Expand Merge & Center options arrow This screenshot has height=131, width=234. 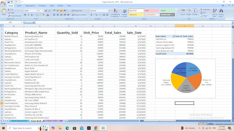(x=87, y=15)
